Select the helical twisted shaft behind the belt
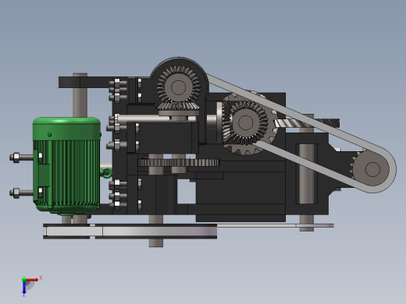 307,123
